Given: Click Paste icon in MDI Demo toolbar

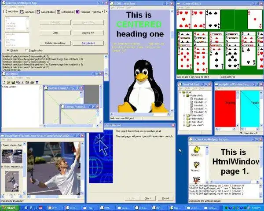Looking at the screenshot, I should [x=27, y=83].
